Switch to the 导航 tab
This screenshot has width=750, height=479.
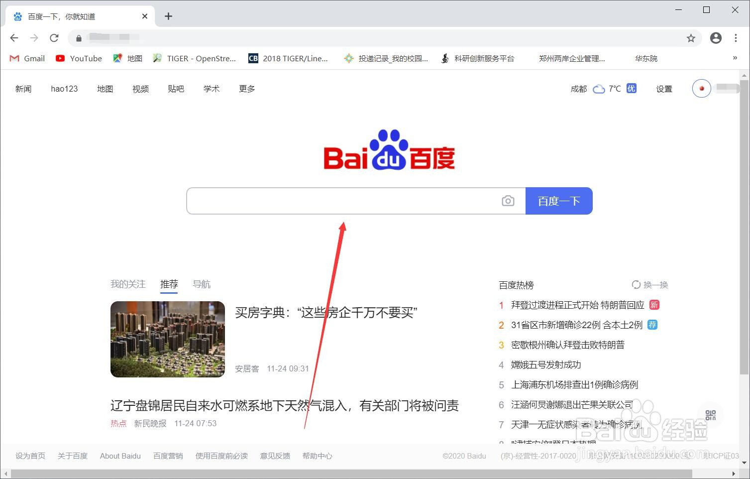[x=201, y=284]
